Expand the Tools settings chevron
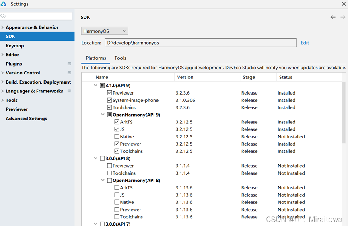The width and height of the screenshot is (348, 226). point(2,100)
